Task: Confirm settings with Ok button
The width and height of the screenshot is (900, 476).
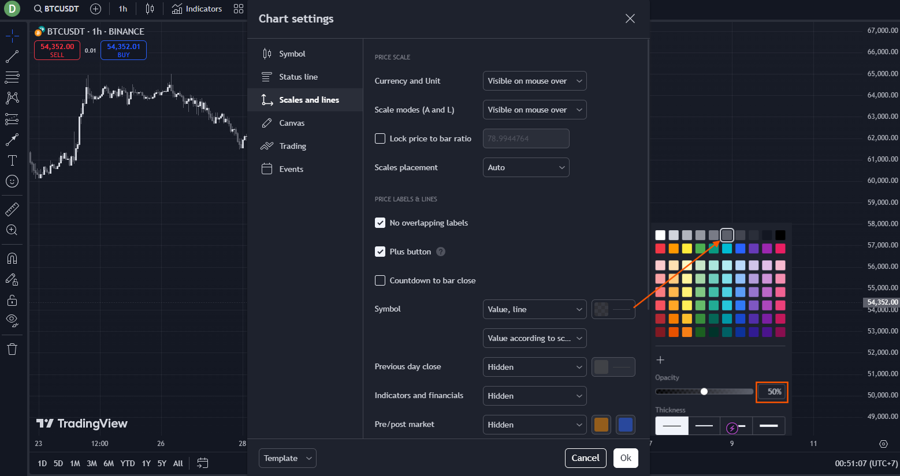Action: tap(626, 458)
